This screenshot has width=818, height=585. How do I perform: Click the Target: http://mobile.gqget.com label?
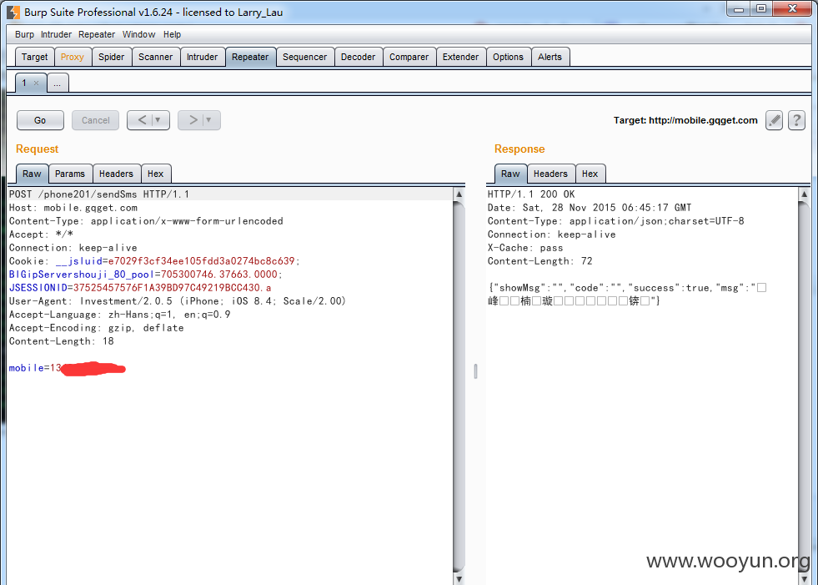pos(685,120)
